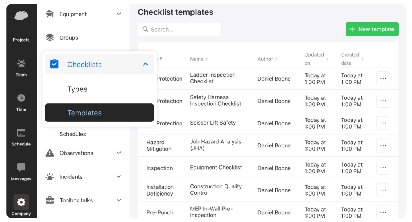Image resolution: width=412 pixels, height=222 pixels.
Task: Open Schedules under Checklists
Action: (73, 134)
